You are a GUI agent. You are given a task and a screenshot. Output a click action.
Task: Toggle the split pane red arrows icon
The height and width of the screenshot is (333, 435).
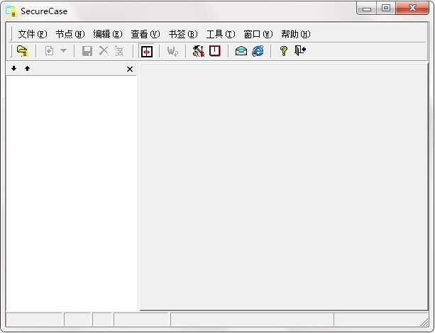click(147, 51)
